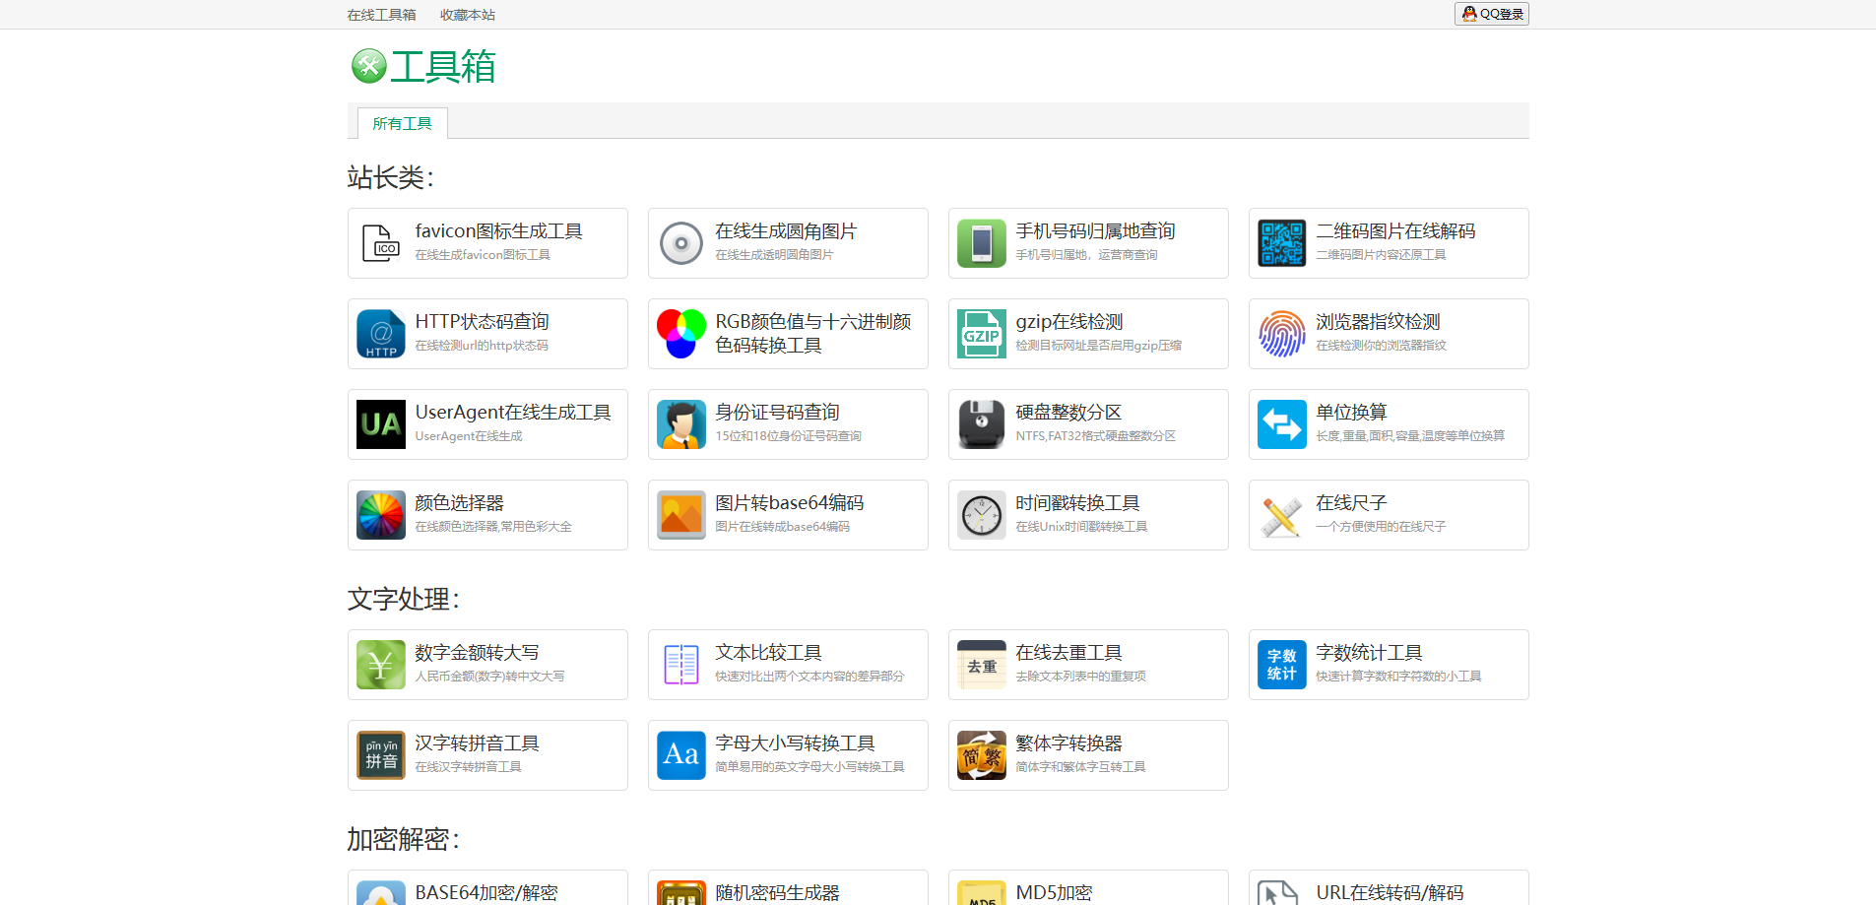
Task: Click the fingerprint browser detection icon
Action: (x=1281, y=334)
